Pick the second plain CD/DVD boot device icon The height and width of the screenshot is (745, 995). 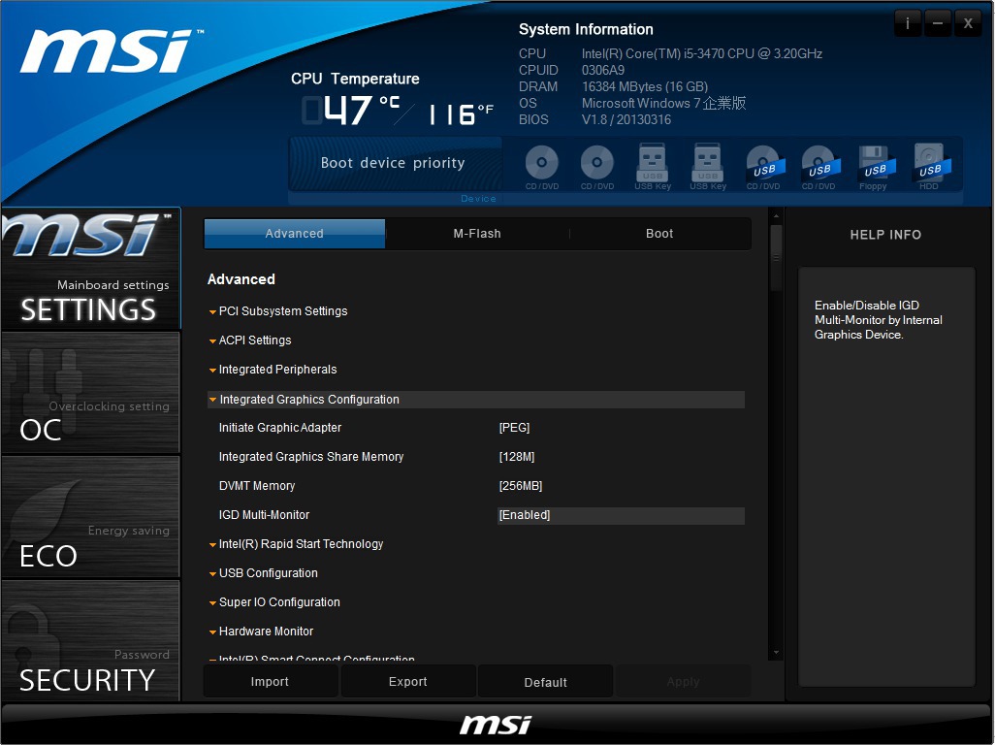[597, 166]
